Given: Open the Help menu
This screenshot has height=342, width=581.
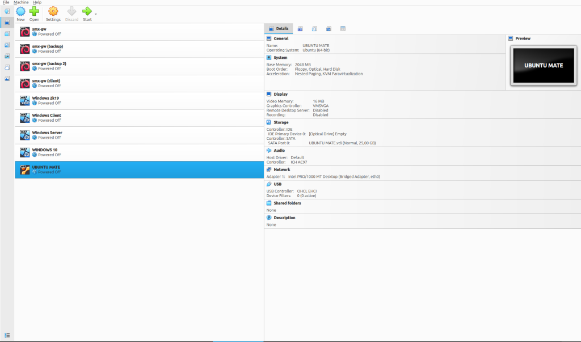Looking at the screenshot, I should (x=37, y=2).
